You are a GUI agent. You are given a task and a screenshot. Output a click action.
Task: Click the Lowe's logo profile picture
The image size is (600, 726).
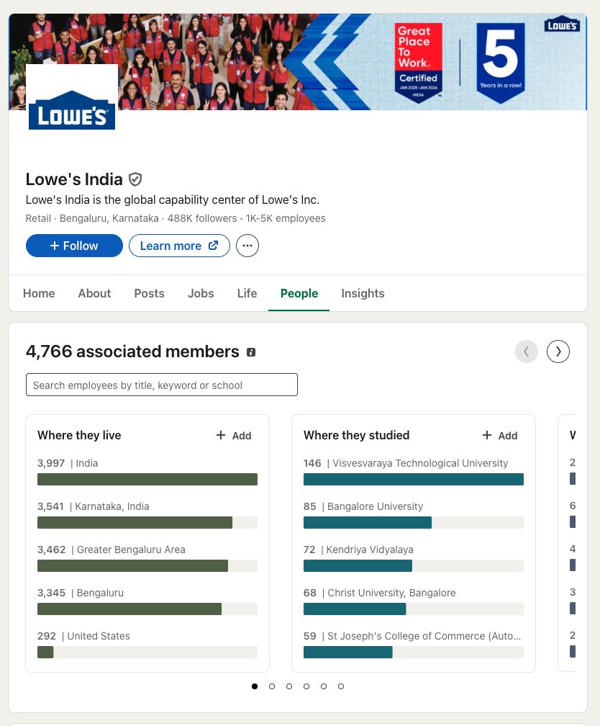(72, 109)
